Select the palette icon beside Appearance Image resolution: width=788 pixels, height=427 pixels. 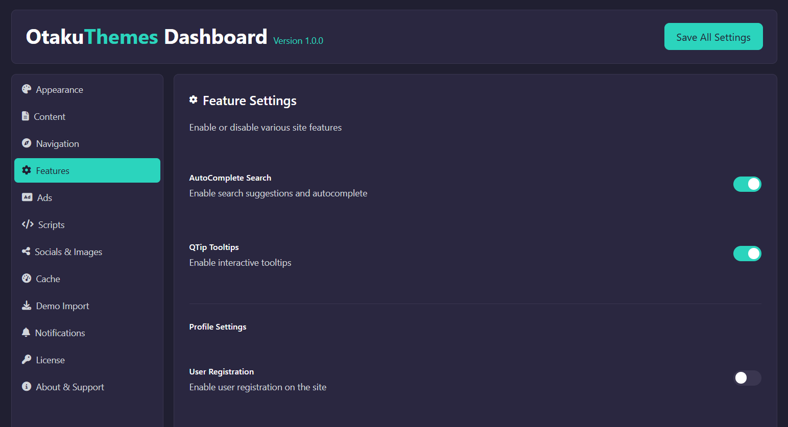[26, 89]
